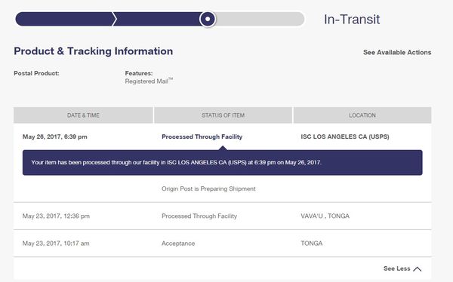
Task: Click the circular progress marker on tracking bar
Action: coord(208,19)
